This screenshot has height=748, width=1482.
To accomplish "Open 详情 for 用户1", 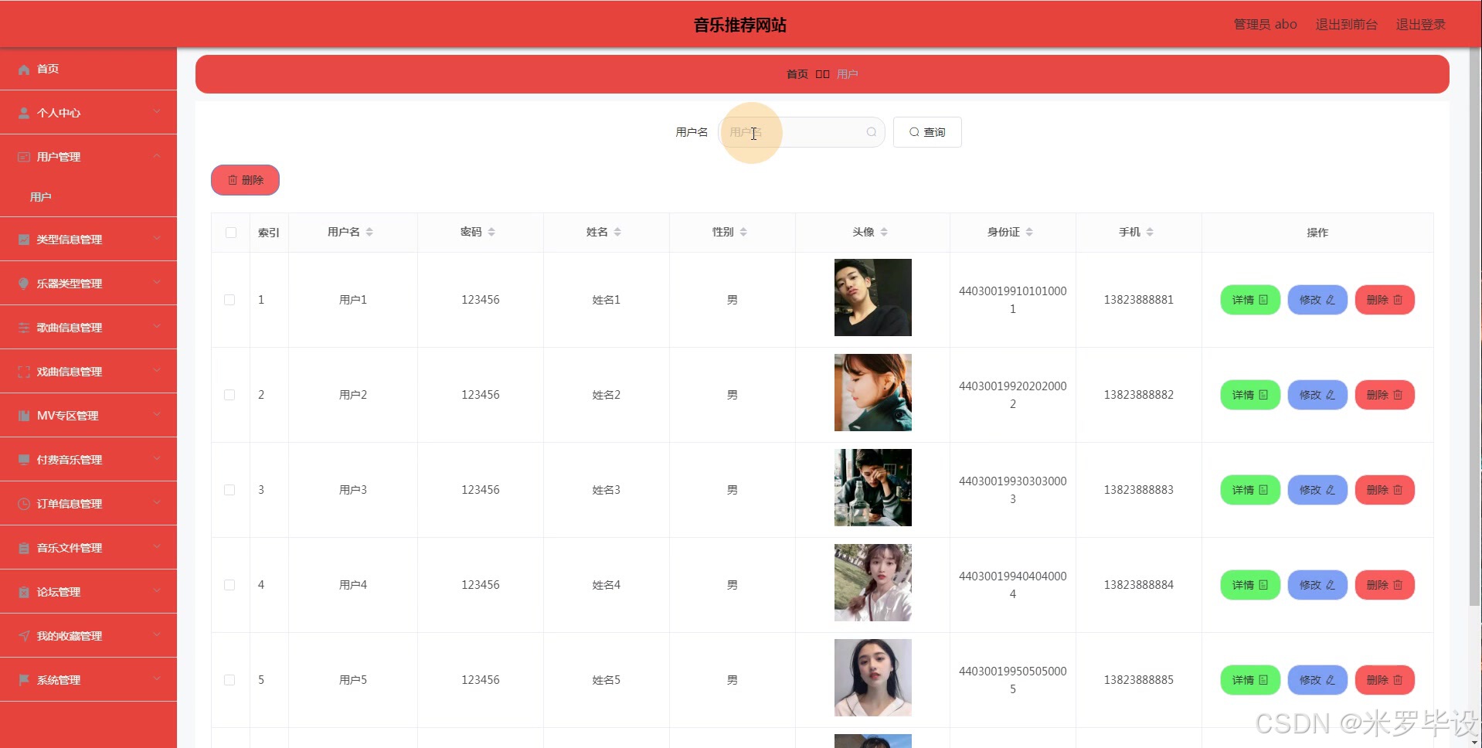I will coord(1250,300).
